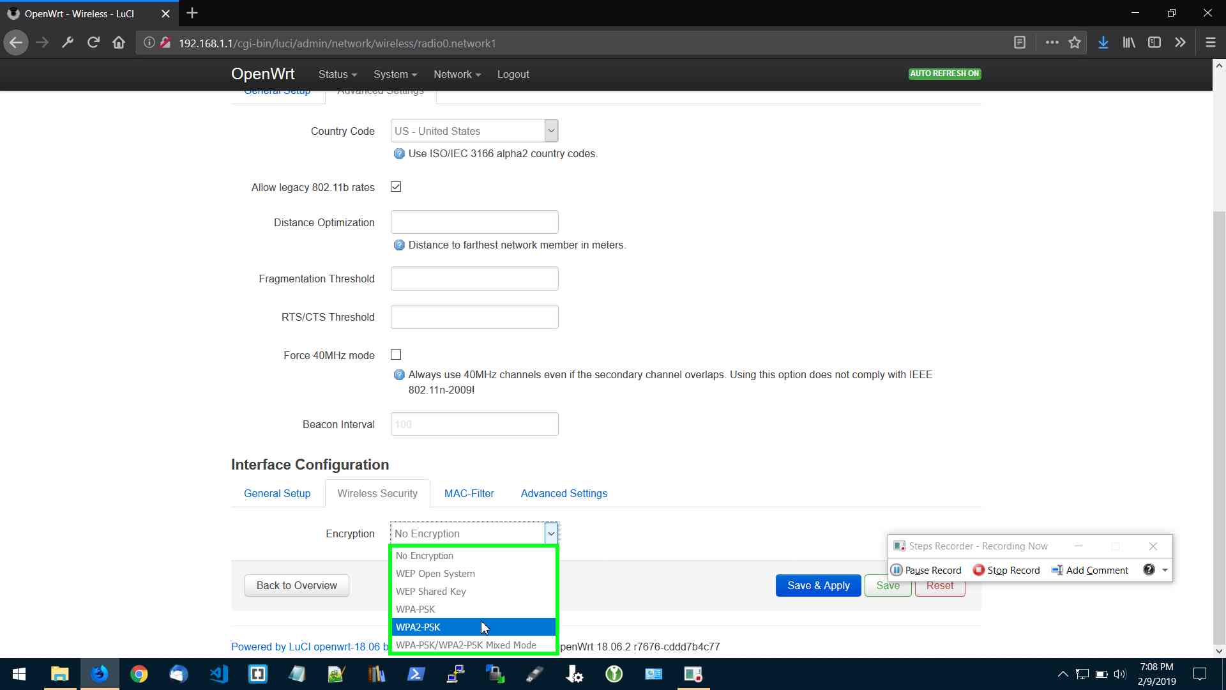Click the Beacon Interval input field
The image size is (1226, 690).
pyautogui.click(x=474, y=424)
